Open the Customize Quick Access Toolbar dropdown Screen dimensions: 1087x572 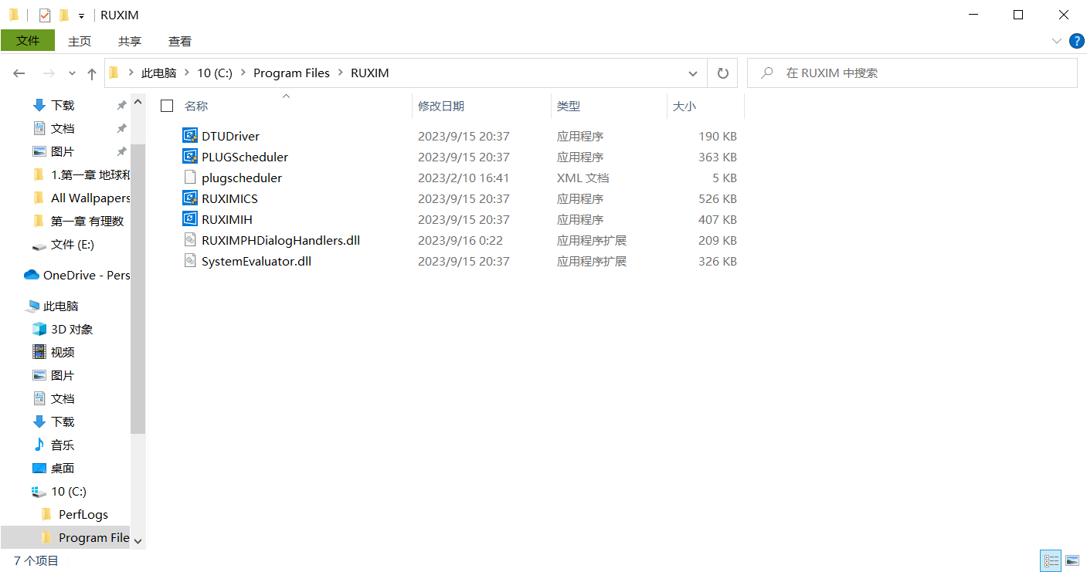pos(81,15)
